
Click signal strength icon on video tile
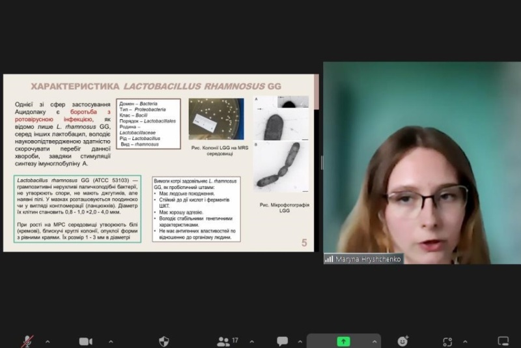[329, 259]
